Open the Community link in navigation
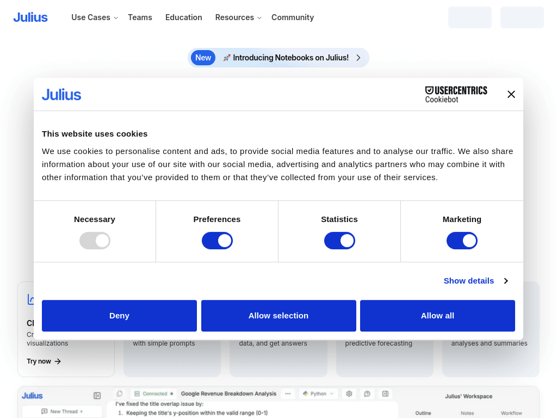Screen dimensions: 557x418 (x=293, y=17)
